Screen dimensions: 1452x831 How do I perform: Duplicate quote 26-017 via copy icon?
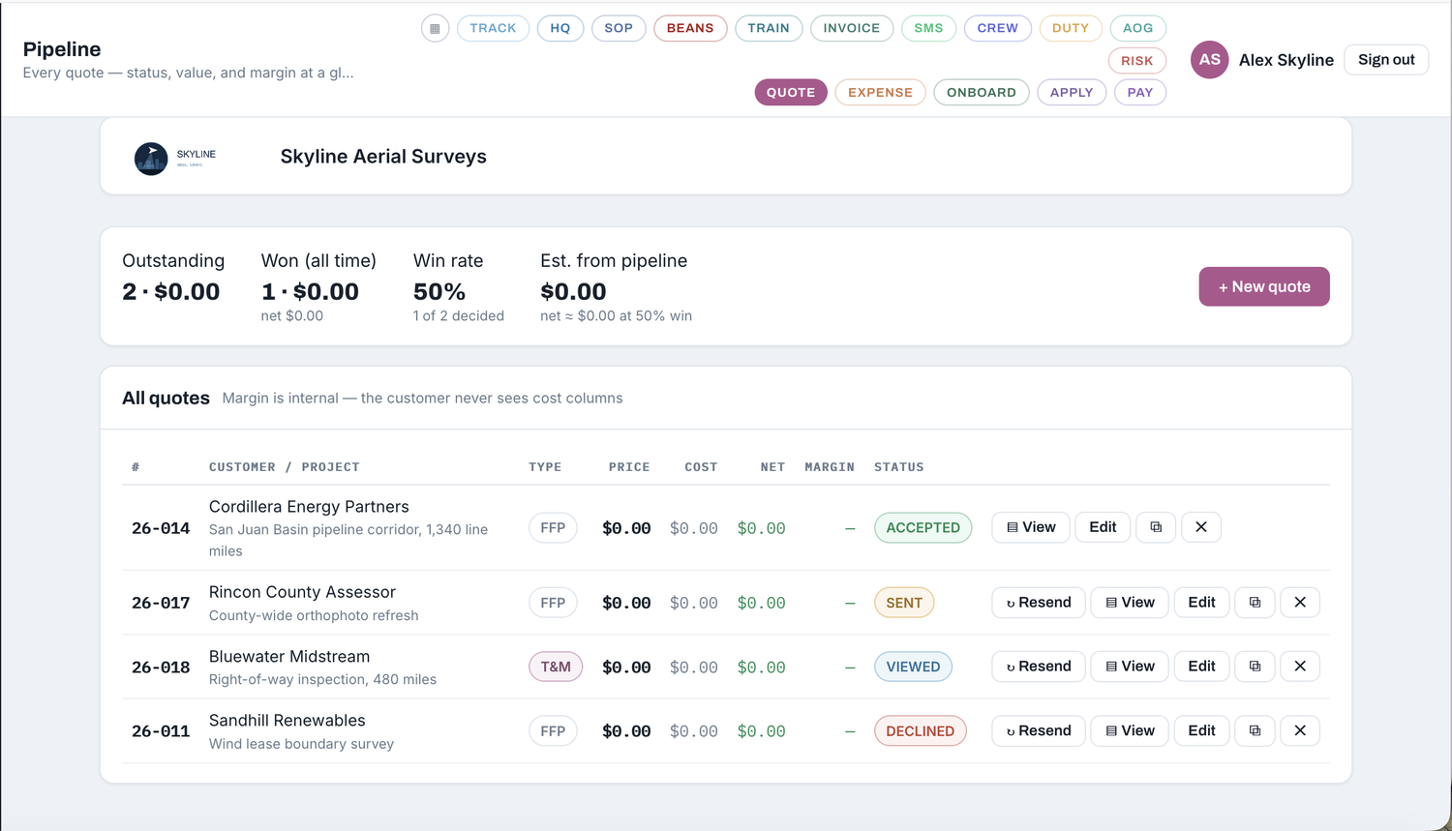tap(1255, 603)
